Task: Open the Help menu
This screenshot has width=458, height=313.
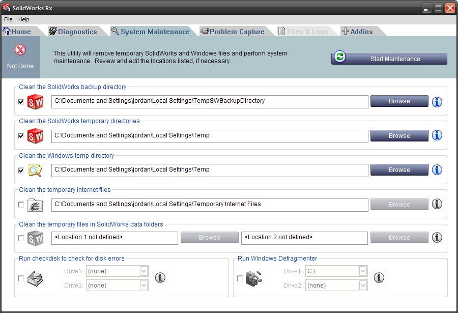Action: [23, 19]
